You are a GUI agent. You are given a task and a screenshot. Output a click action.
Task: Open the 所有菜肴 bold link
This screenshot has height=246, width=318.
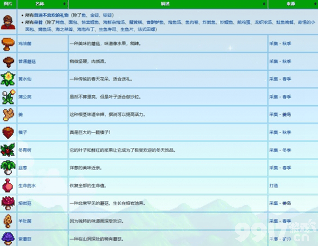click(34, 22)
